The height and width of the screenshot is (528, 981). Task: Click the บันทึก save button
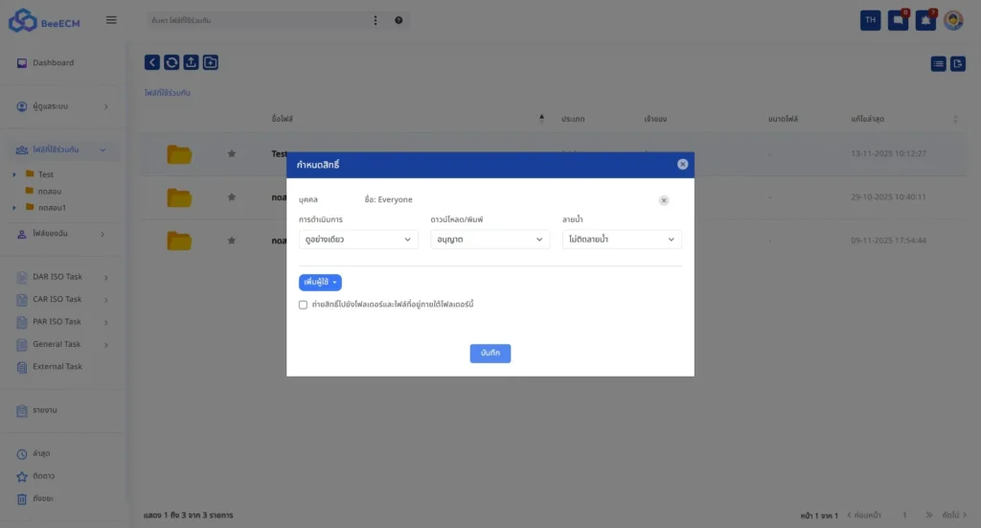[490, 354]
